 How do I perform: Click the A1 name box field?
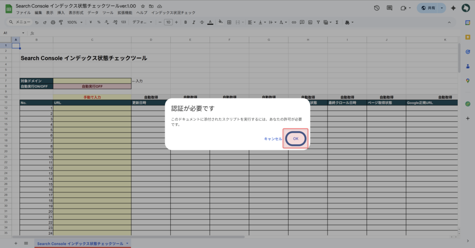click(x=12, y=33)
